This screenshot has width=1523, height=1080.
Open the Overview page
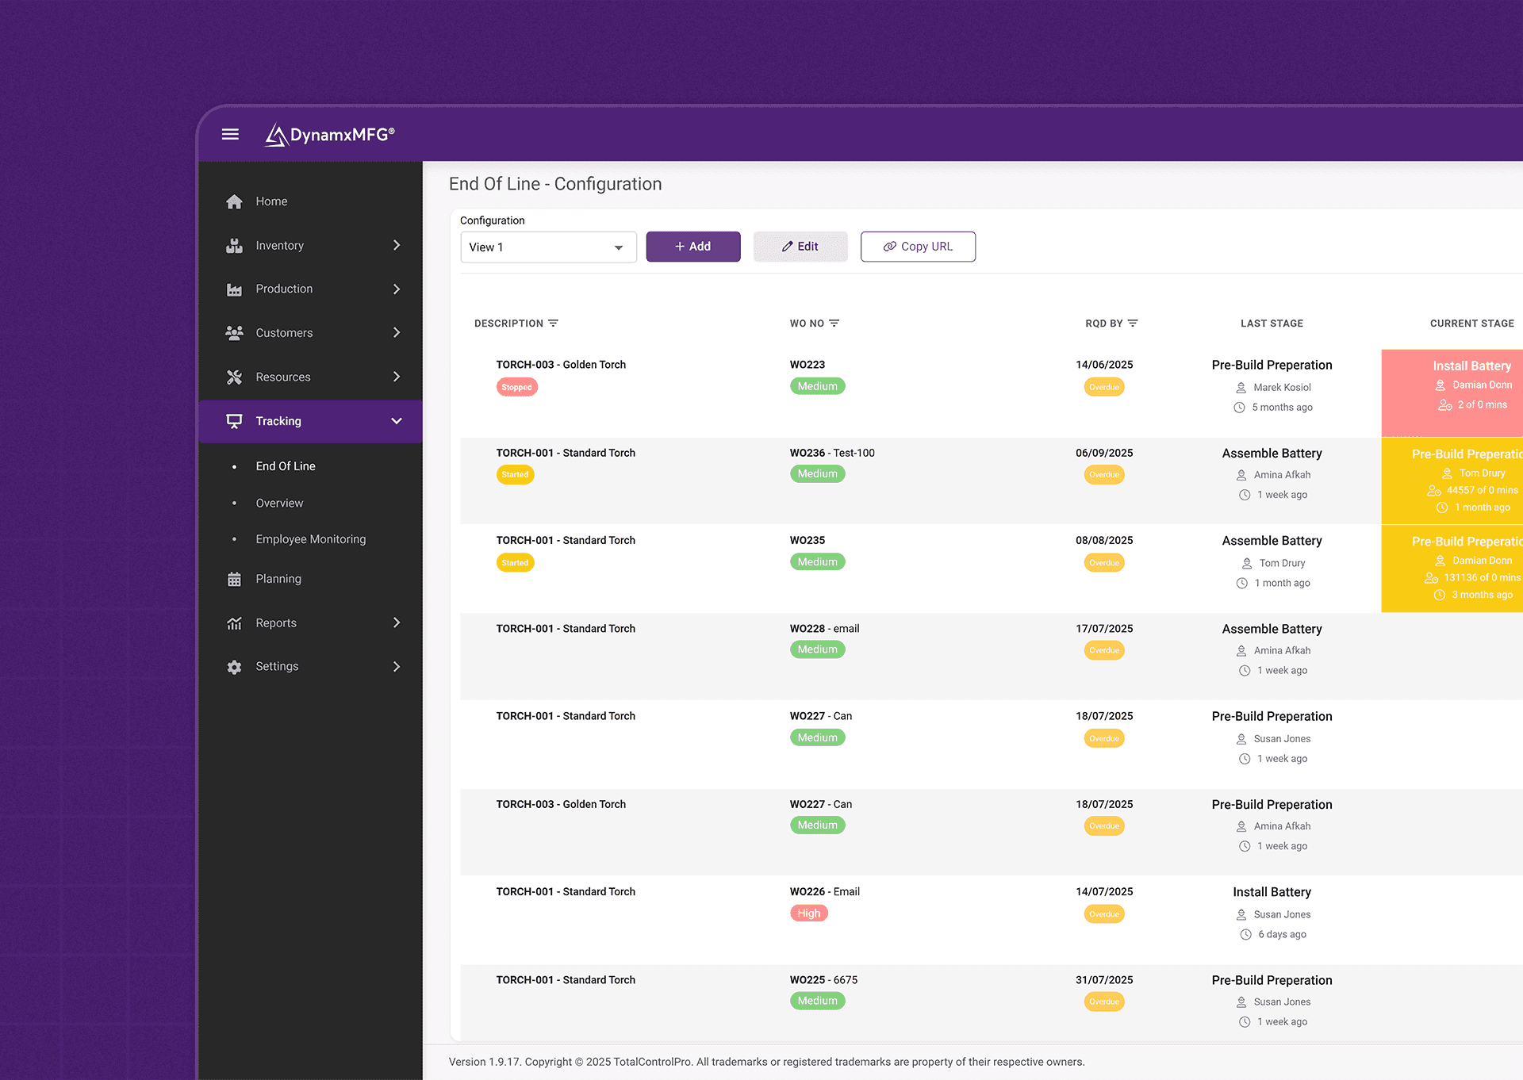pyautogui.click(x=279, y=503)
